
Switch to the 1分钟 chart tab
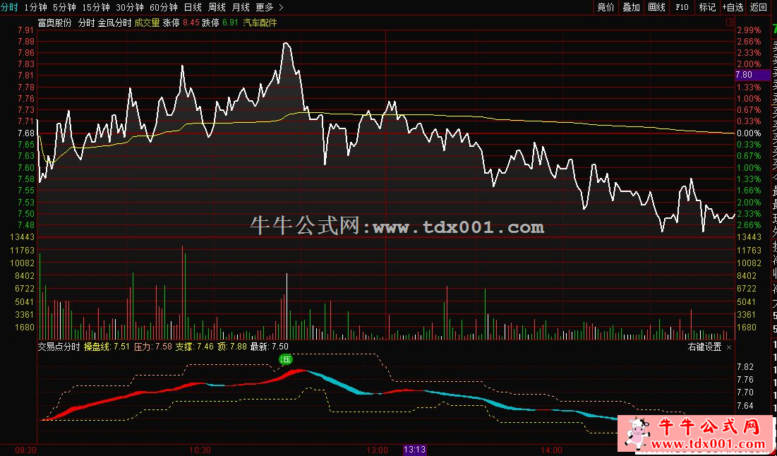35,7
